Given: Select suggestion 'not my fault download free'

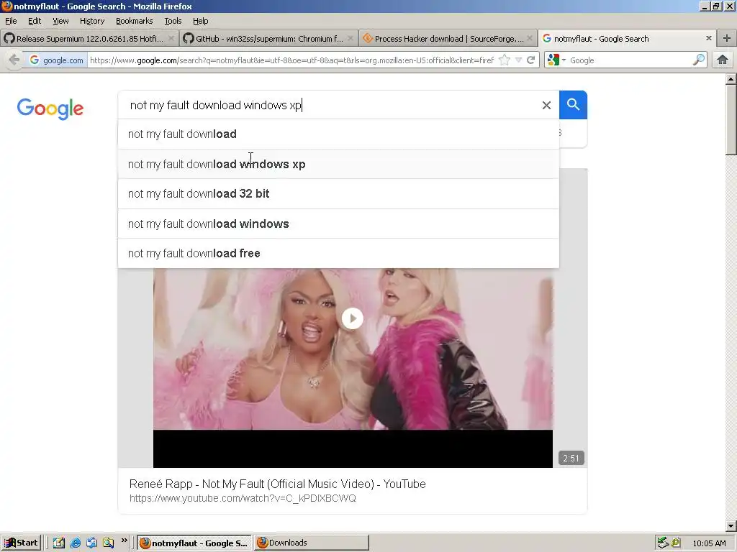Looking at the screenshot, I should (x=338, y=254).
